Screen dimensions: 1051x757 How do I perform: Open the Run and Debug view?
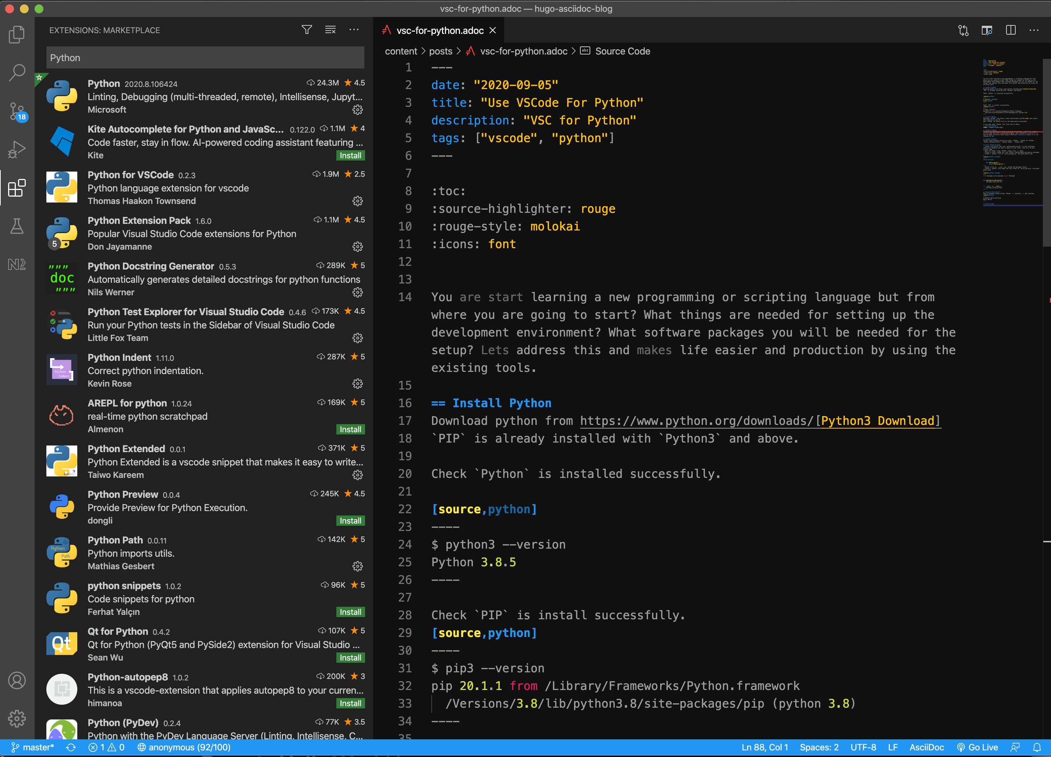click(17, 149)
